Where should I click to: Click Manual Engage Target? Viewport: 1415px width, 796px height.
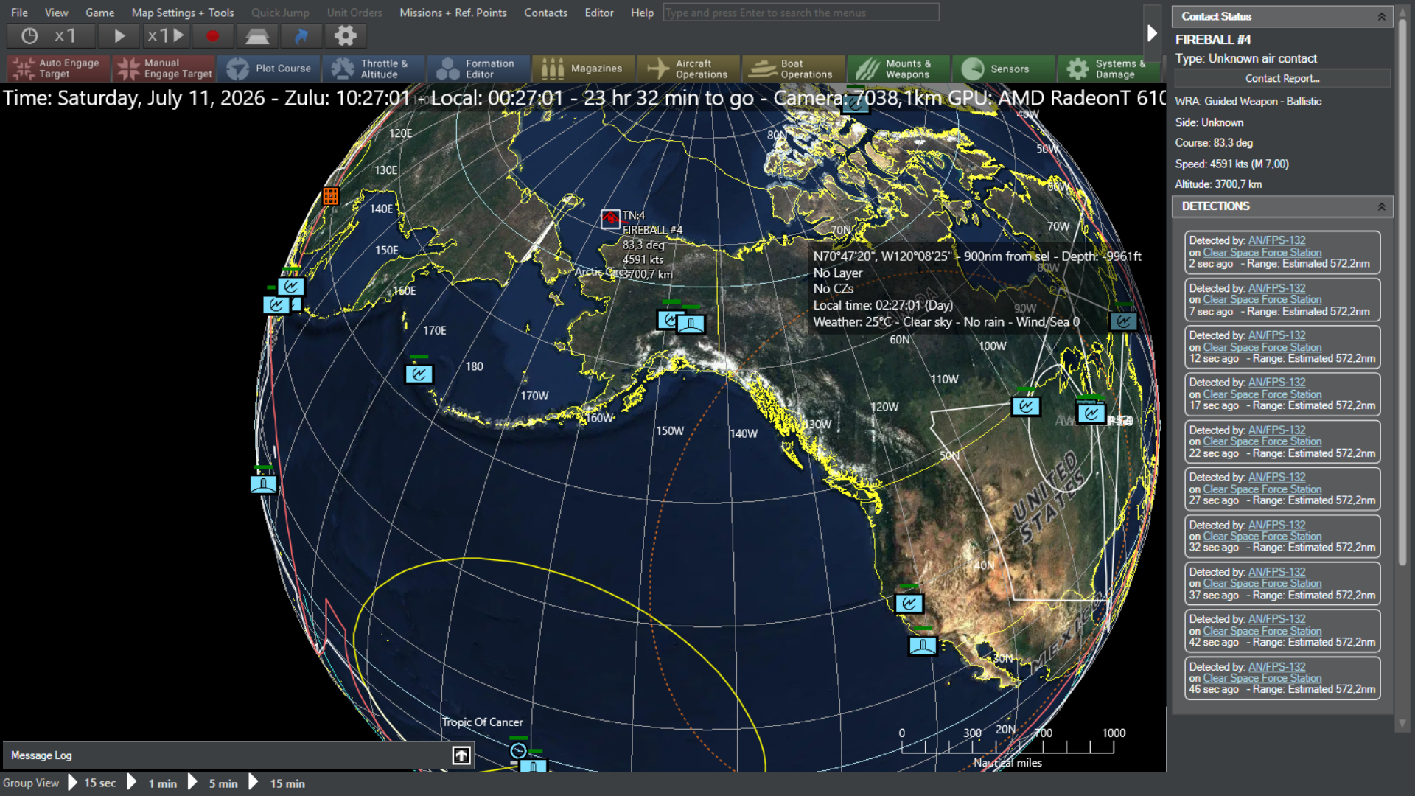point(164,69)
